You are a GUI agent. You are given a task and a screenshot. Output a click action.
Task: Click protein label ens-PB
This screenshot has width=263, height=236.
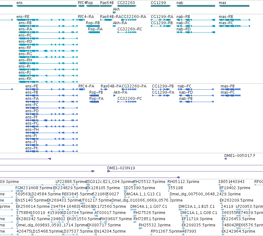pos(32,92)
